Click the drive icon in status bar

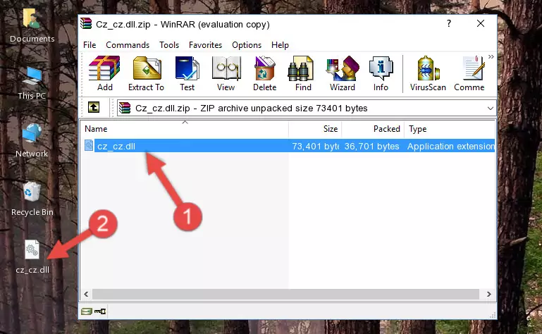click(x=87, y=311)
